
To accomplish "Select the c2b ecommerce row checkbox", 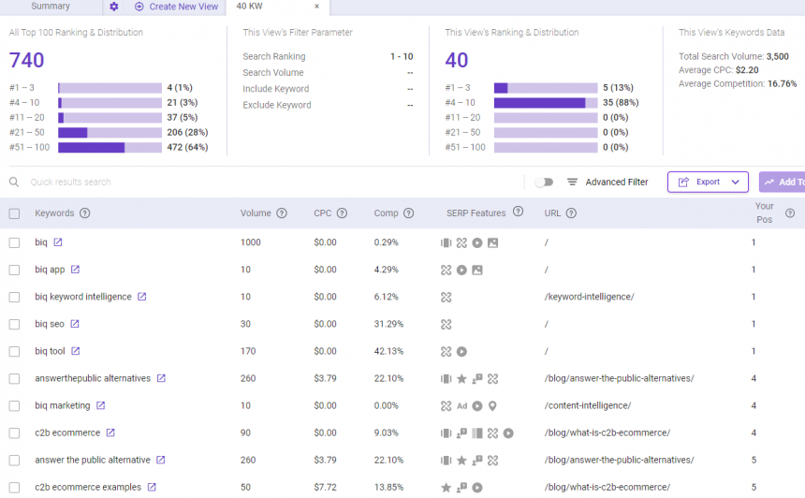I will coord(14,433).
